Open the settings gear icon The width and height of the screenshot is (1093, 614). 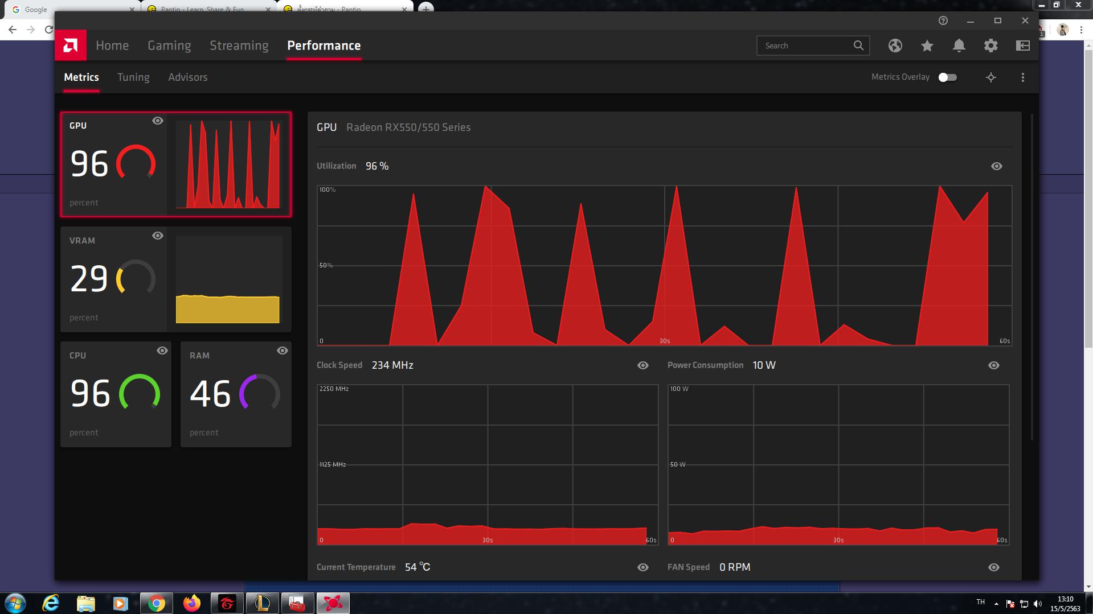(x=990, y=46)
